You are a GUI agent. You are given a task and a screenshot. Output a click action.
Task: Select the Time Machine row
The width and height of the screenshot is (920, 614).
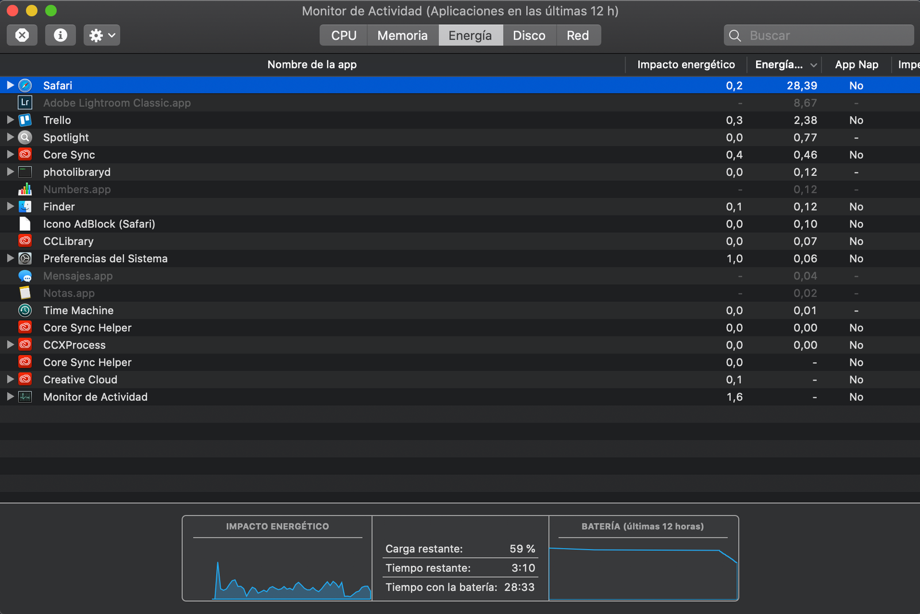pos(460,310)
